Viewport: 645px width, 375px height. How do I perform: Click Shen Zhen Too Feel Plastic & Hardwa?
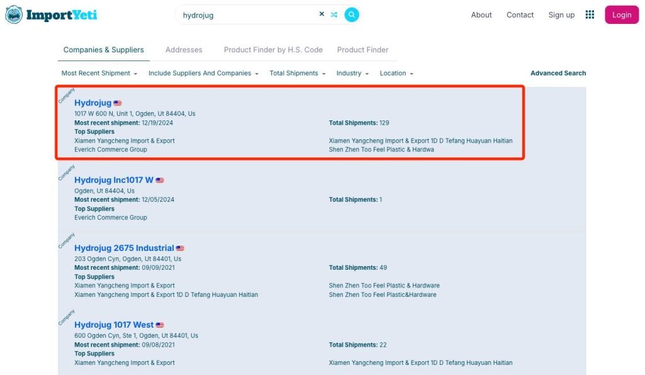[381, 149]
